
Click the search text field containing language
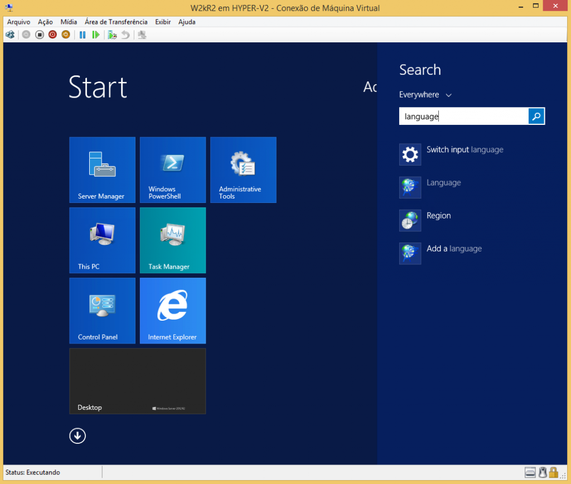(x=464, y=116)
